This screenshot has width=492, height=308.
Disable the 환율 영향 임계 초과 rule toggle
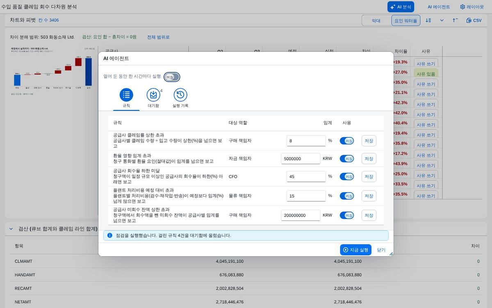347,159
